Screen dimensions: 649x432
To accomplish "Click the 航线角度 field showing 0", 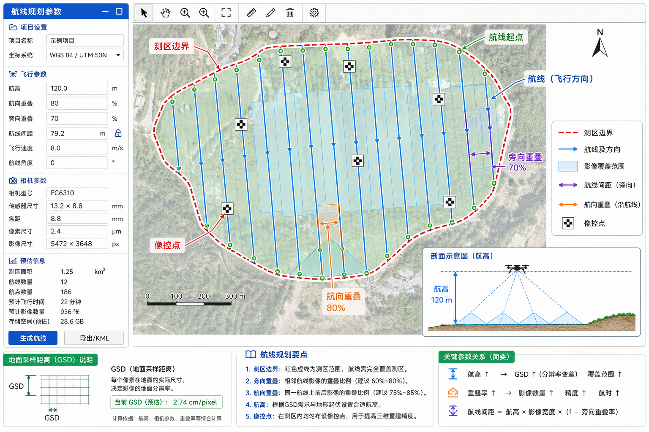I will click(x=77, y=163).
